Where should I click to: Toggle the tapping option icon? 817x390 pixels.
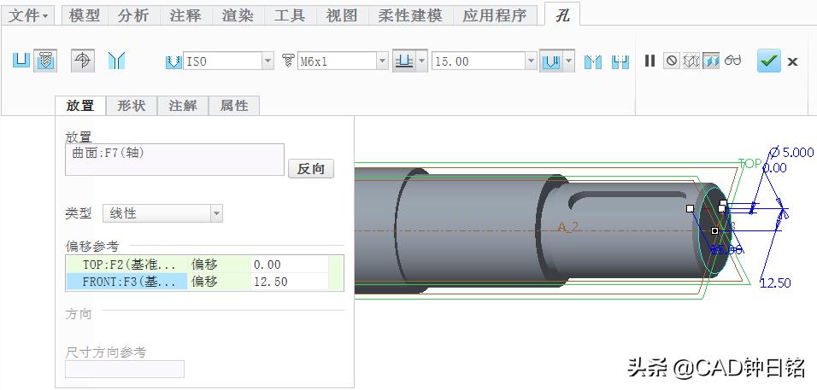(83, 61)
